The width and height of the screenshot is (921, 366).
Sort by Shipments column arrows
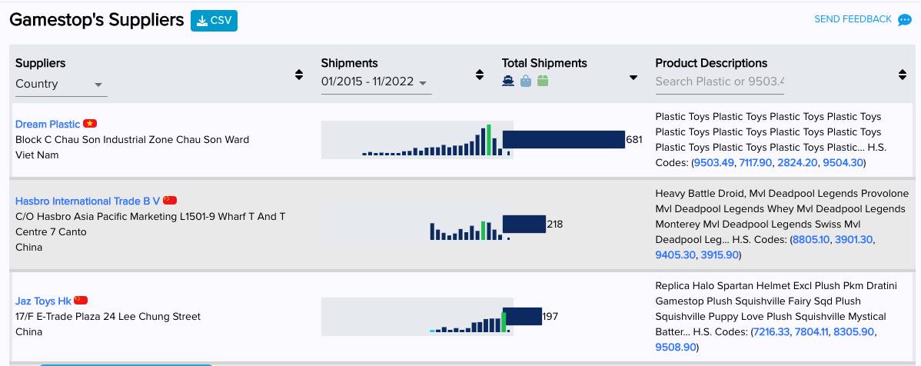480,75
